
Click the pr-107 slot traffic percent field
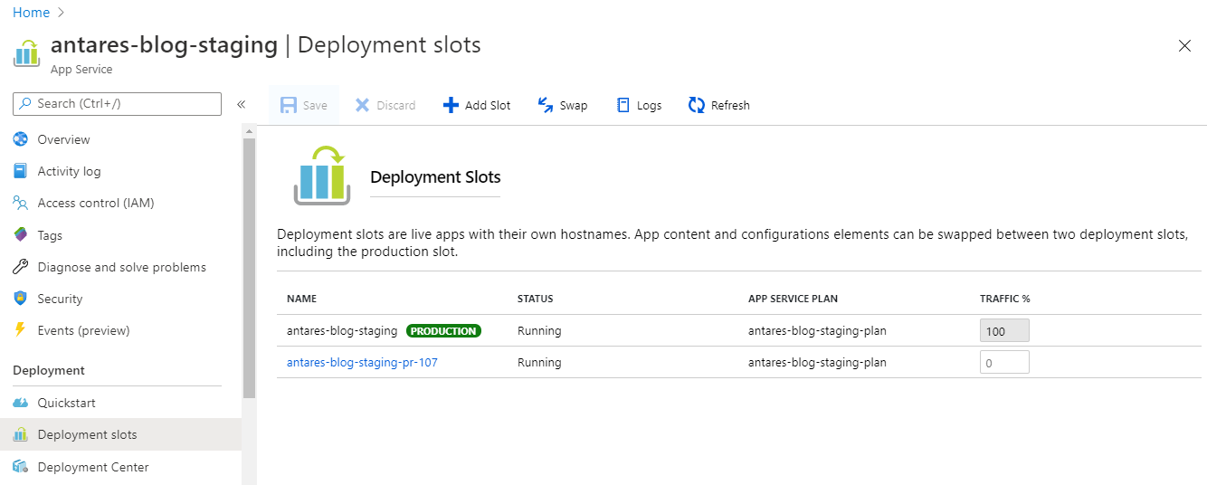tap(1004, 362)
